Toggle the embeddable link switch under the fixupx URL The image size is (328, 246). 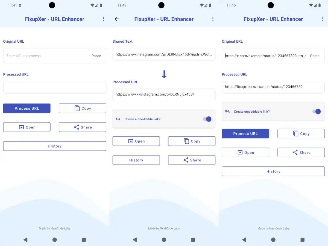[x=317, y=112]
